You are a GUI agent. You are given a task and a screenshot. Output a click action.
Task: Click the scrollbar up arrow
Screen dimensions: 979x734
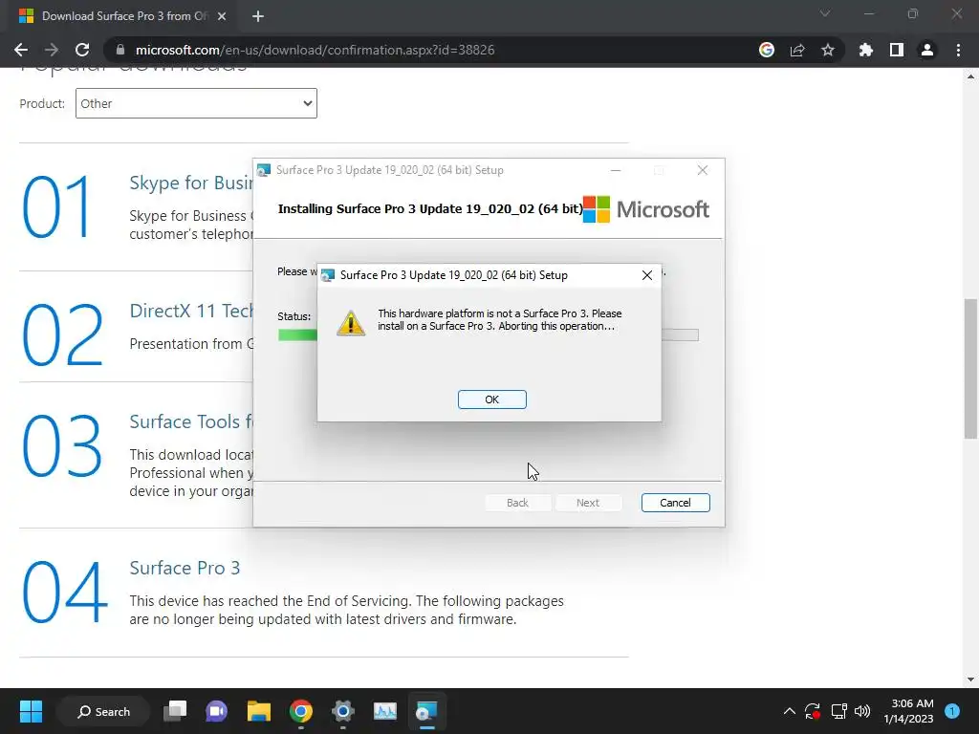tap(970, 76)
